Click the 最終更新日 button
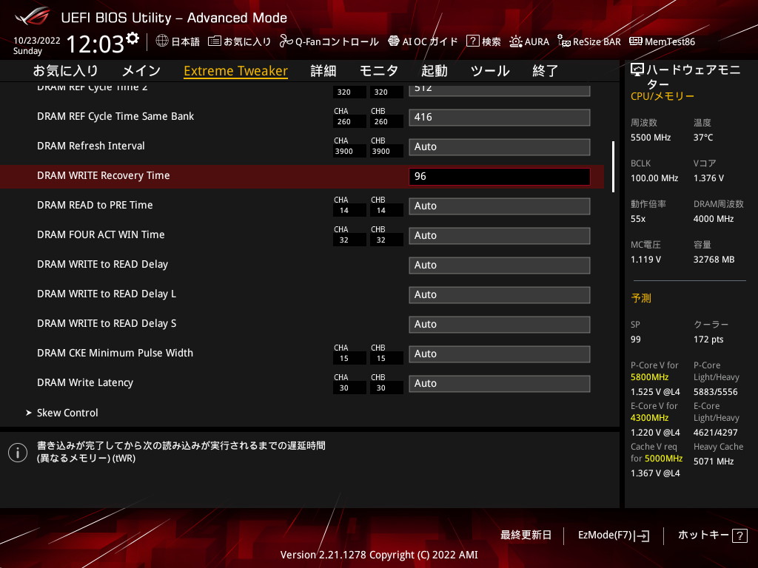Viewport: 758px width, 568px height. coord(526,535)
